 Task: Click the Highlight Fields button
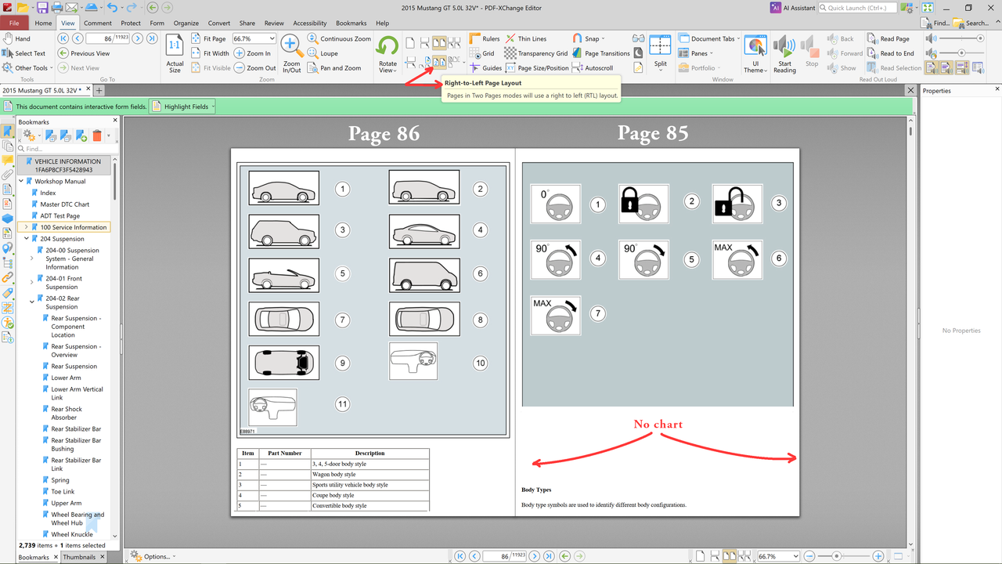181,107
